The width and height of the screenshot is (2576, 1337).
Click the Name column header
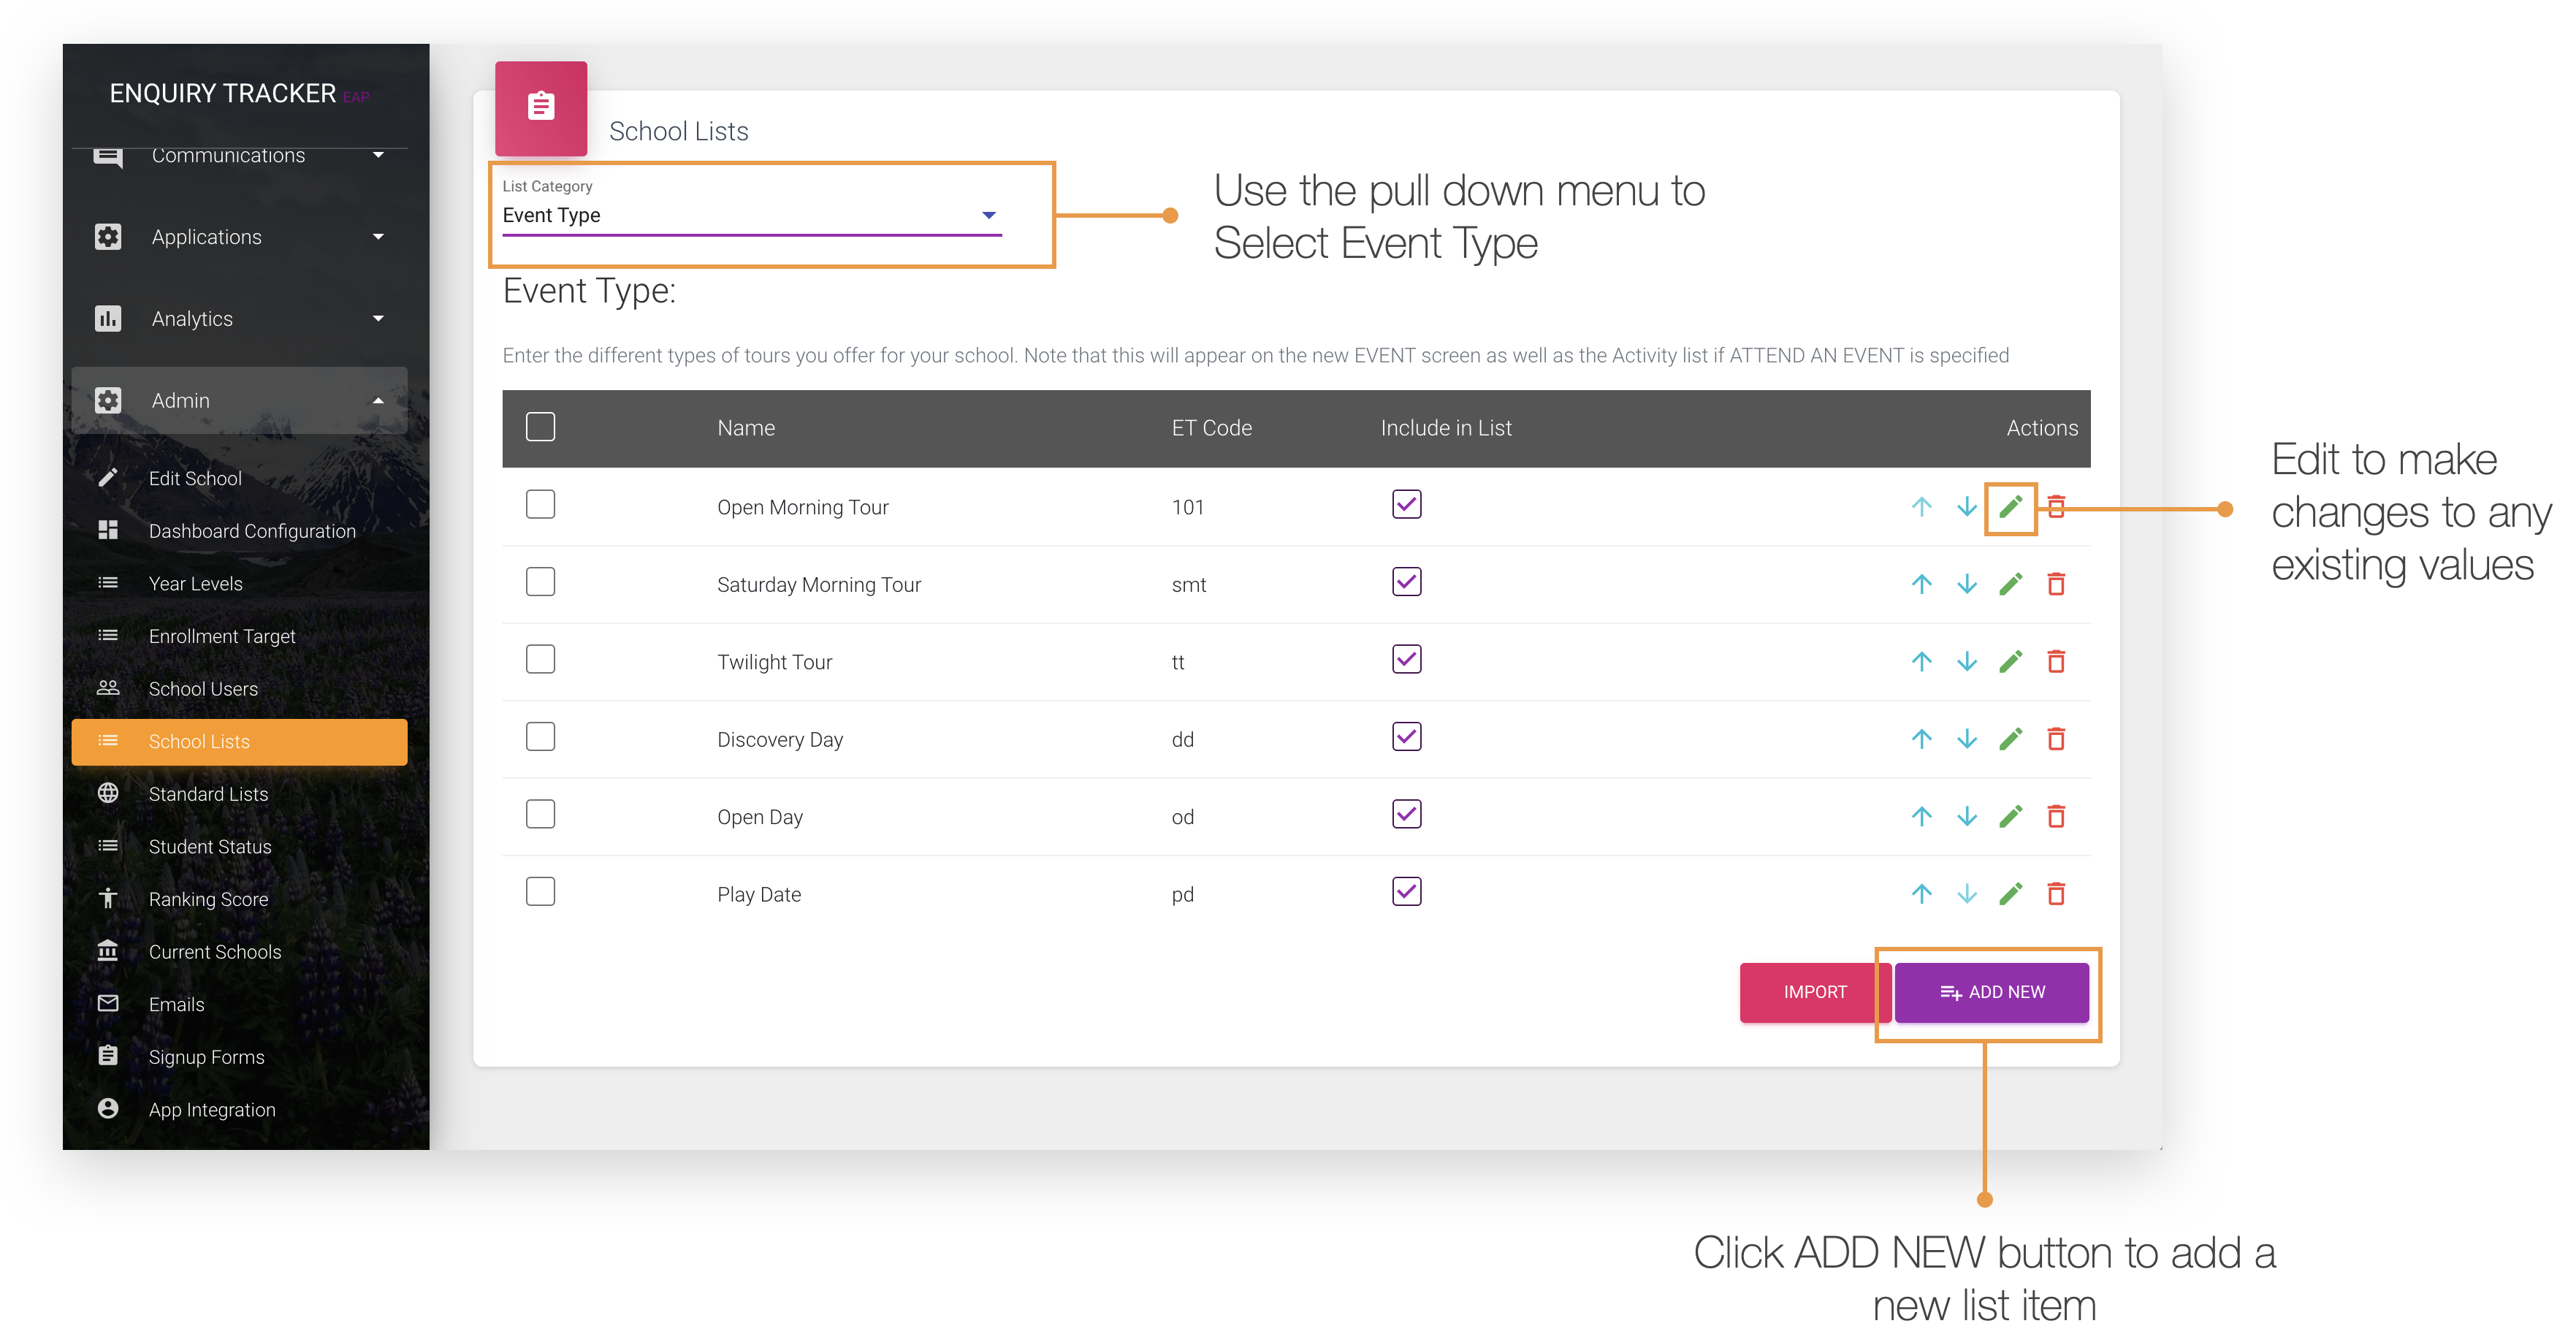(x=746, y=428)
